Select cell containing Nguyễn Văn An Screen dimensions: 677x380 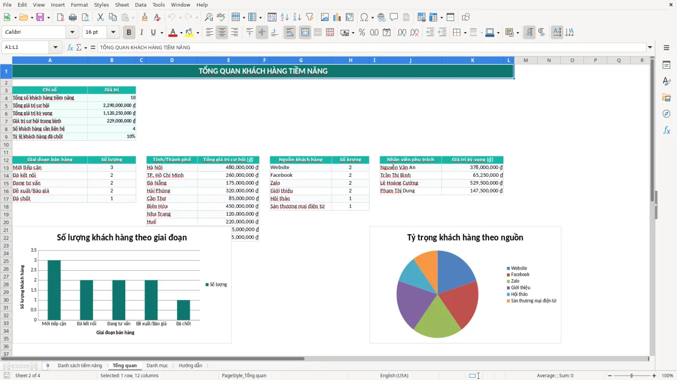tap(410, 167)
